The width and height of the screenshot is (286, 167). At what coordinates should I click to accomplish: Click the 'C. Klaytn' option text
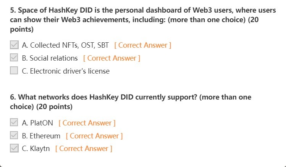tap(36, 149)
